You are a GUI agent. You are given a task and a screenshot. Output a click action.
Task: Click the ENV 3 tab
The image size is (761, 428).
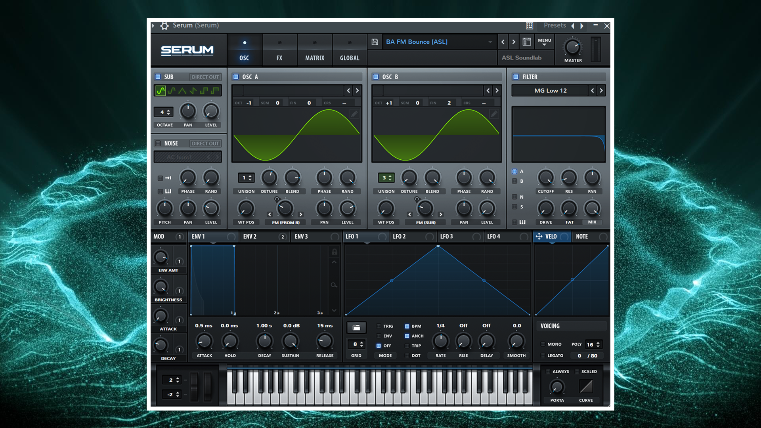(x=317, y=237)
